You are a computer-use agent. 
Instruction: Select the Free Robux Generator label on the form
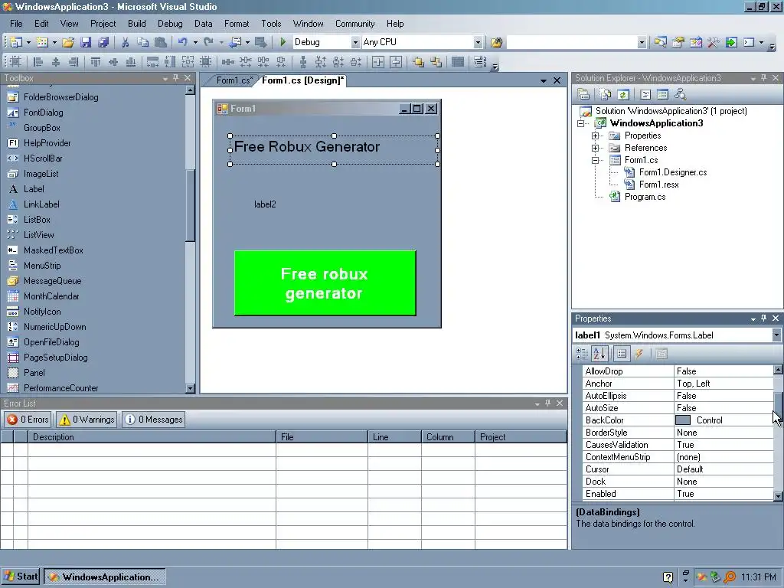[x=334, y=150]
